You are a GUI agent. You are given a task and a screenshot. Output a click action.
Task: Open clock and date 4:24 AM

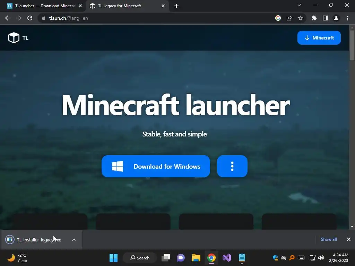pos(339,258)
